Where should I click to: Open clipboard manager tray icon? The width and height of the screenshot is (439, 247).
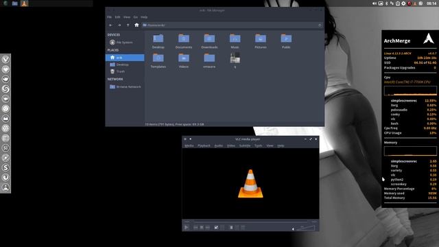coord(398,3)
